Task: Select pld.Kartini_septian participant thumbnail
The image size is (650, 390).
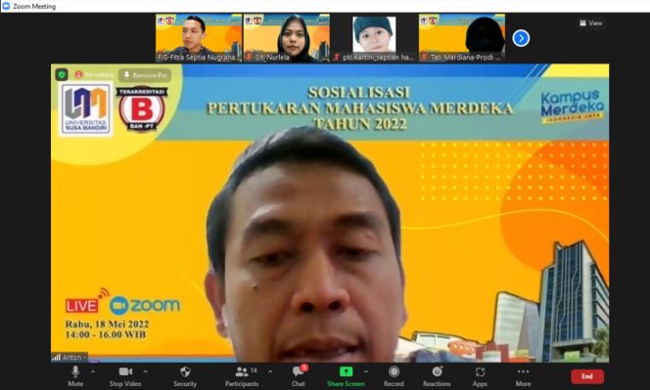Action: (374, 38)
